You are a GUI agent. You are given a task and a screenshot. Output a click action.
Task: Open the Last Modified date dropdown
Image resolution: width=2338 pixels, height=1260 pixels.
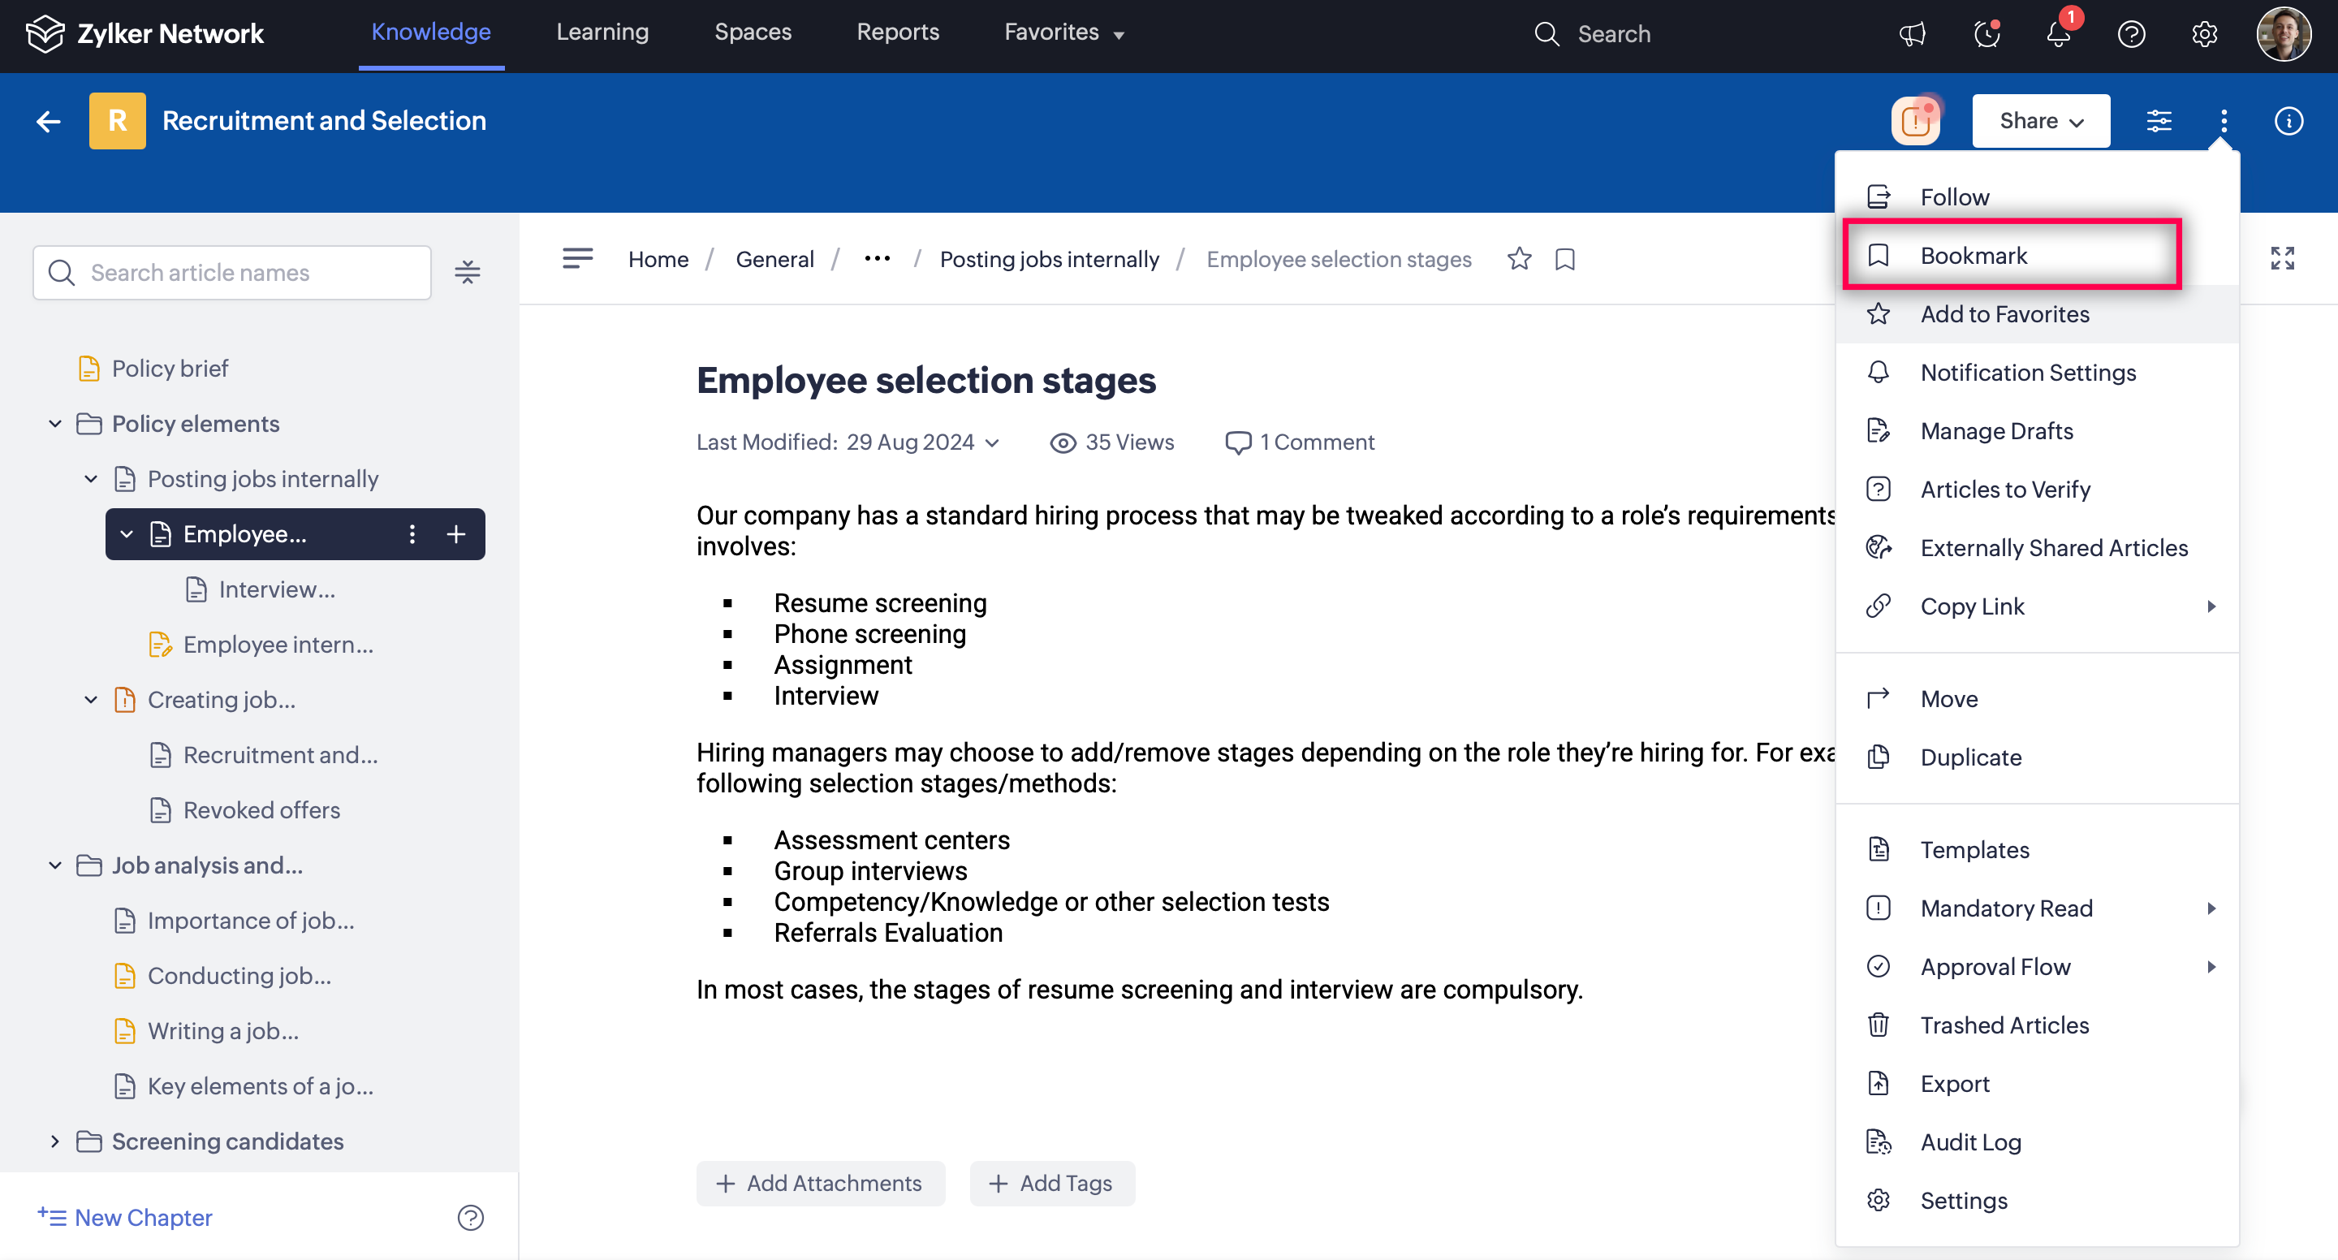click(x=992, y=443)
